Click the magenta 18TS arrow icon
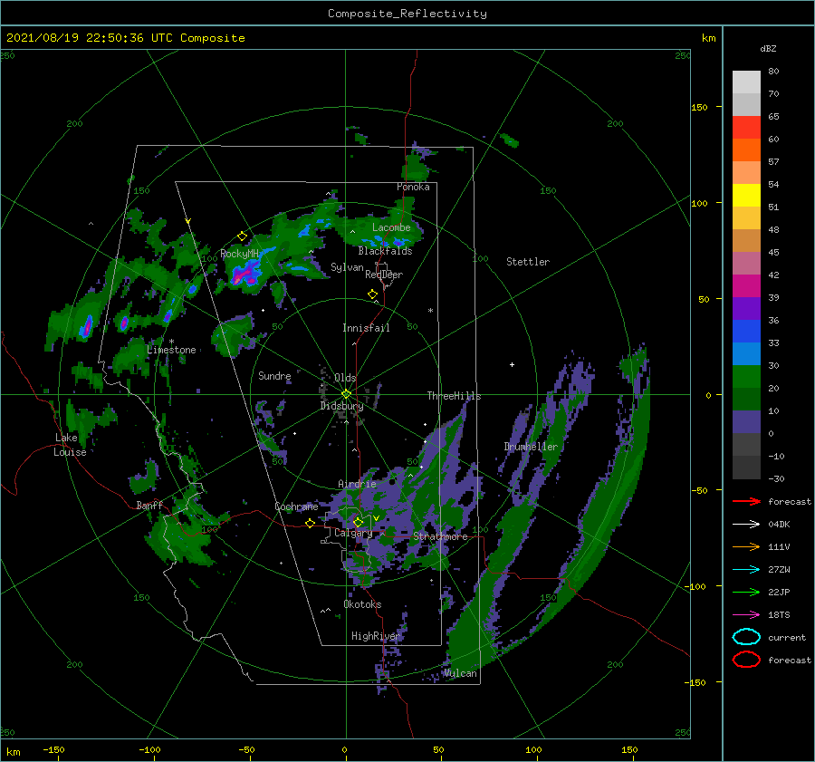The width and height of the screenshot is (815, 762). point(746,615)
